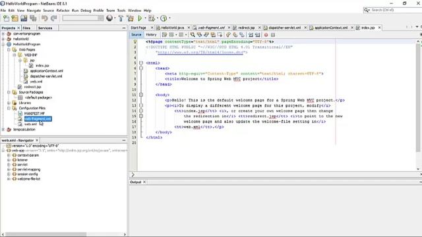
Task: Click the editor Find Selection magnifier icon
Action: [193, 35]
